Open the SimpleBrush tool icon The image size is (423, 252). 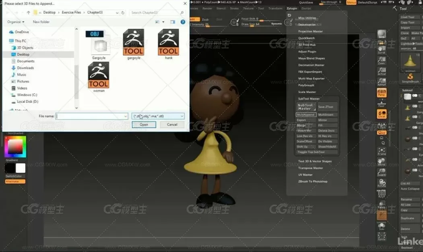pos(410,78)
